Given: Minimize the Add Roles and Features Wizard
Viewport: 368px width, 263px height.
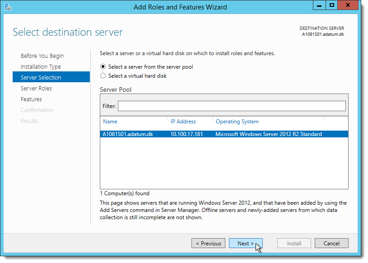Looking at the screenshot, I should tap(319, 5).
